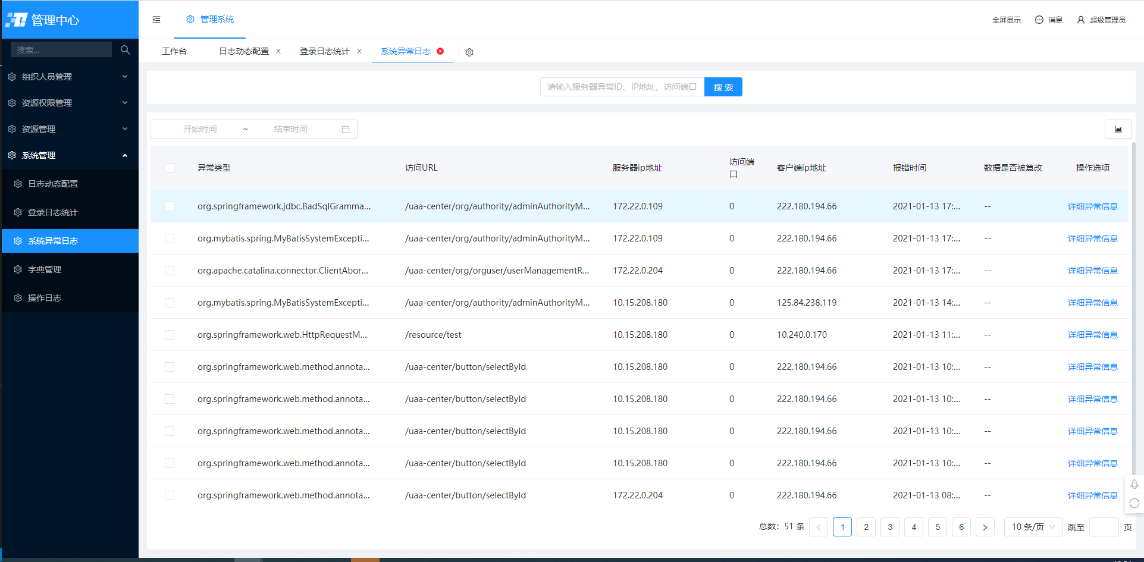Screen dimensions: 1144x562
Task: Click the 超级管理员 user icon
Action: pyautogui.click(x=1081, y=20)
